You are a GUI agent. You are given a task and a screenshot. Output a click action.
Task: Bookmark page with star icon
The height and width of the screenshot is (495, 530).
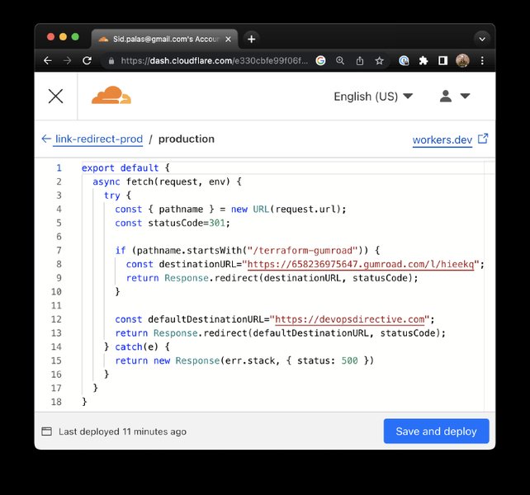(x=379, y=61)
